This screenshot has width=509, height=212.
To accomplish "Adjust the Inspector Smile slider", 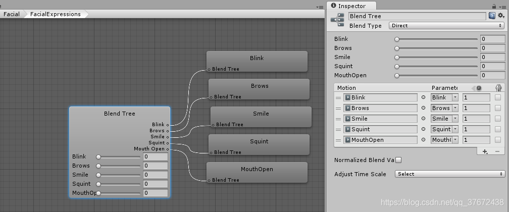I will click(437, 58).
